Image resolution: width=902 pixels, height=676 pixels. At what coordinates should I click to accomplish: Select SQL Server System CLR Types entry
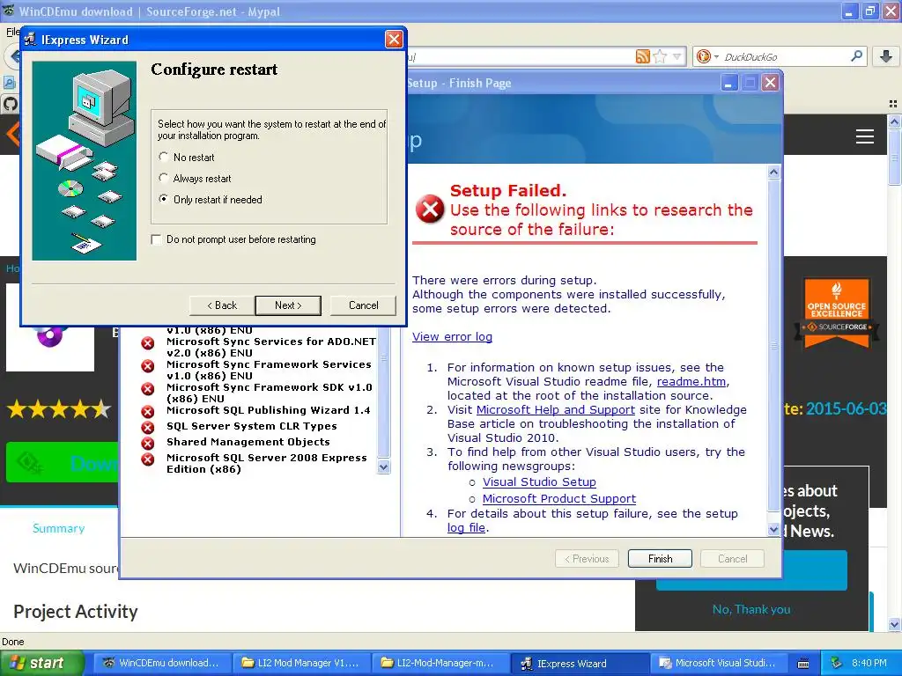(251, 426)
